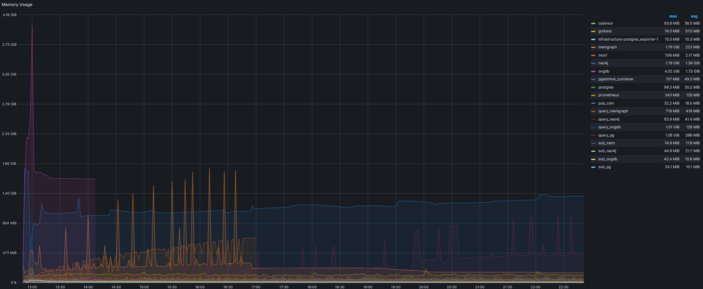Click the pub_cdm legend label
The width and height of the screenshot is (703, 289).
pos(606,103)
